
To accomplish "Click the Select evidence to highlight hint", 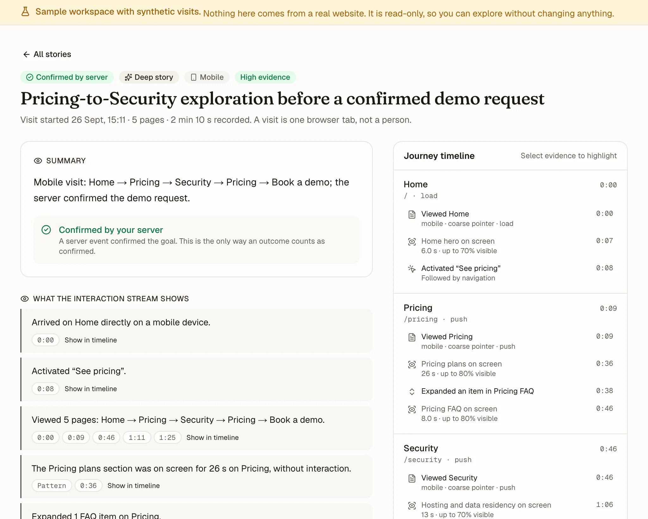I will pyautogui.click(x=569, y=156).
